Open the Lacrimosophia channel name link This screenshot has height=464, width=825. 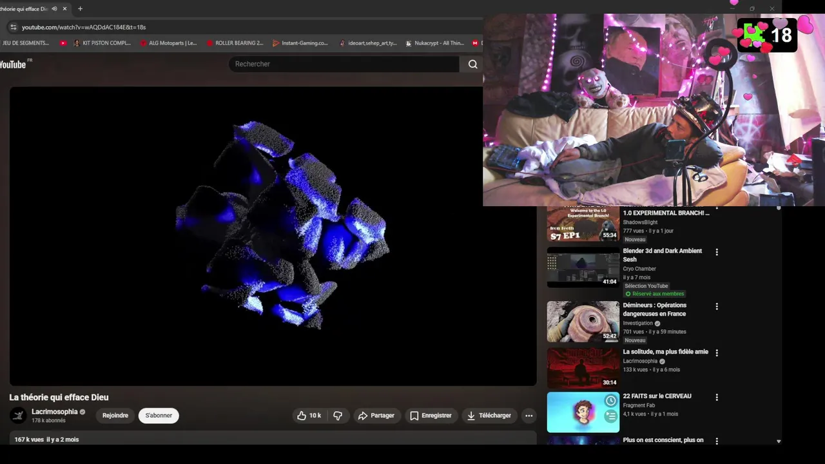(x=55, y=412)
